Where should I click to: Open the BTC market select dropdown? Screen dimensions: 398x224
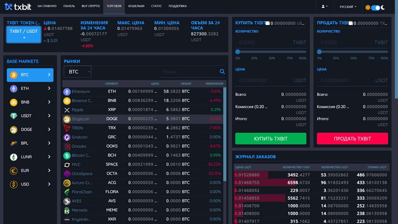(x=78, y=72)
